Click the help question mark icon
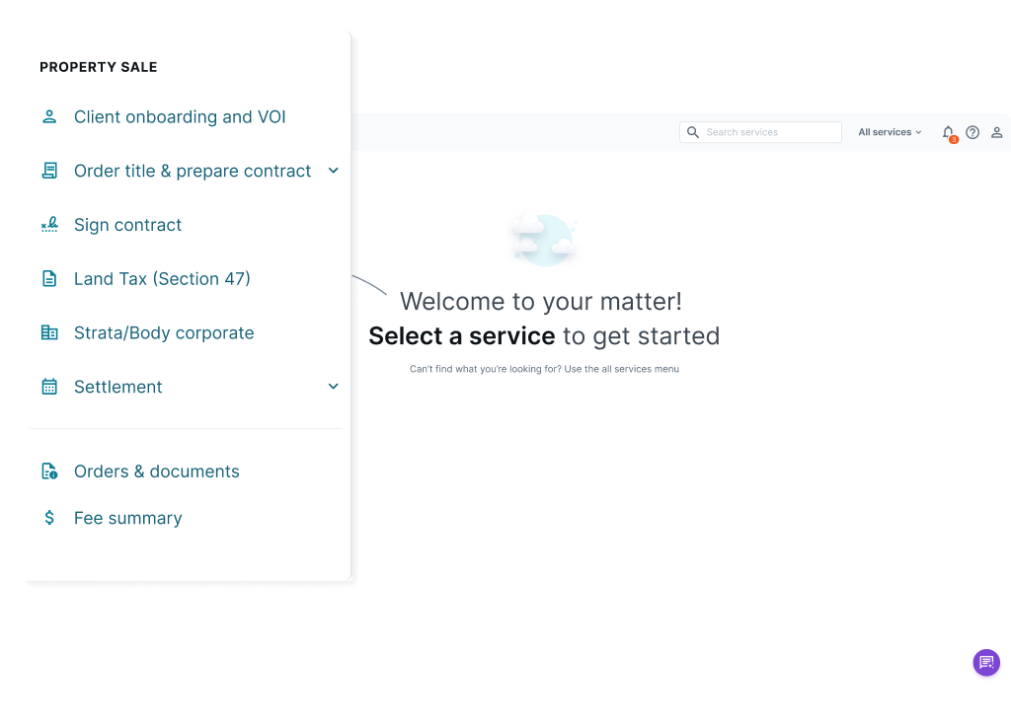Image resolution: width=1011 pixels, height=723 pixels. 972,131
